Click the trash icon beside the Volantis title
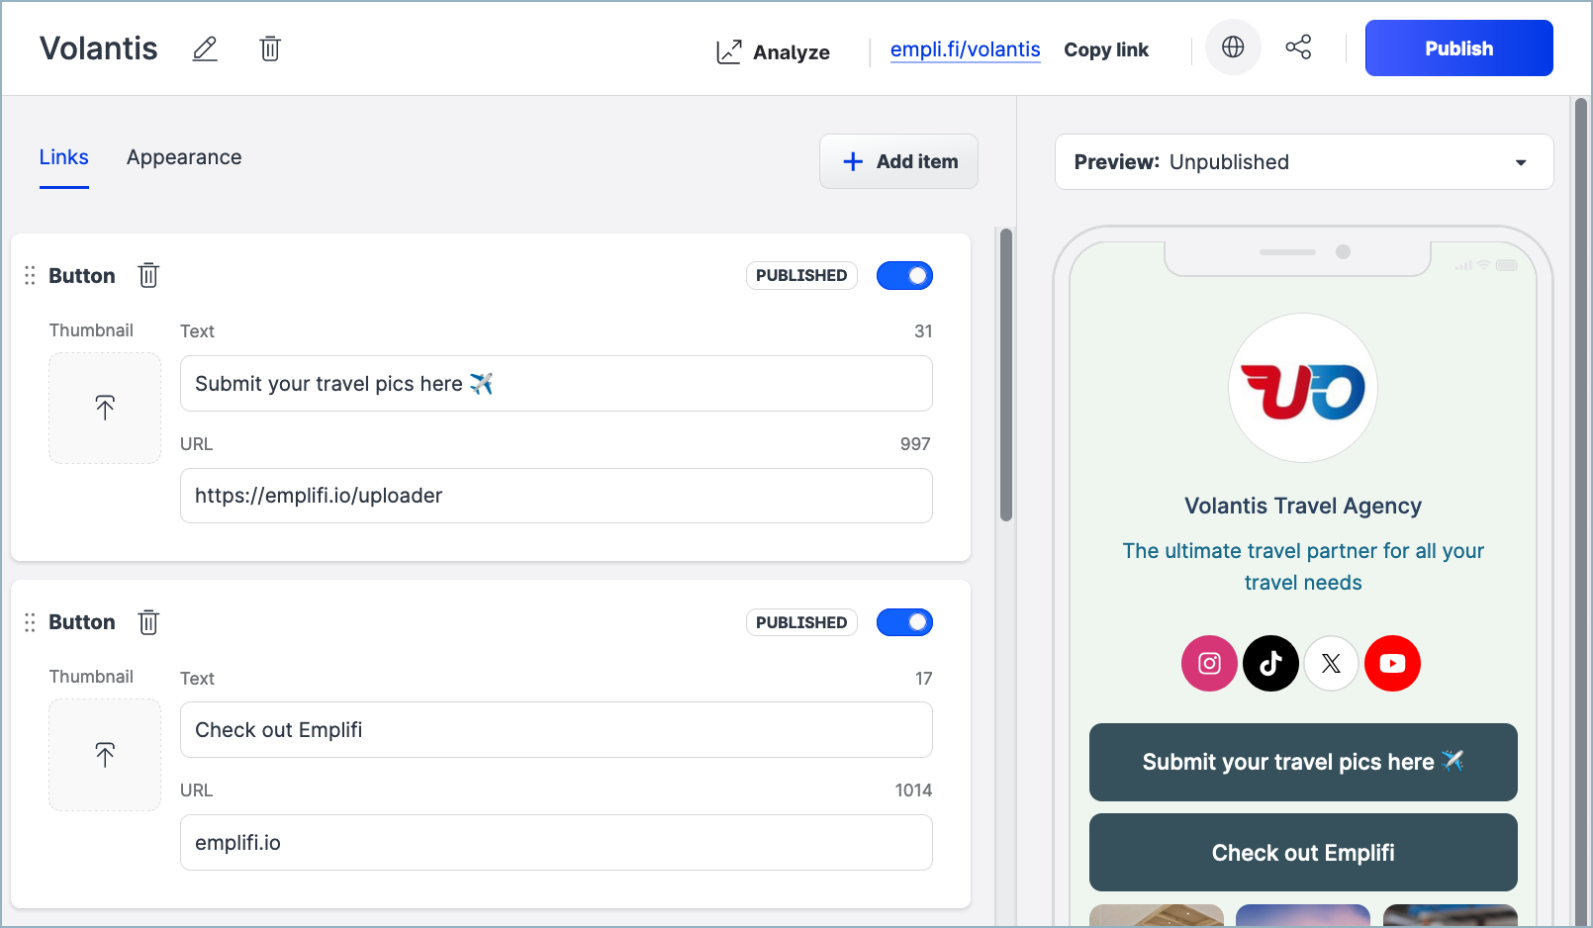The height and width of the screenshot is (928, 1593). coord(270,48)
